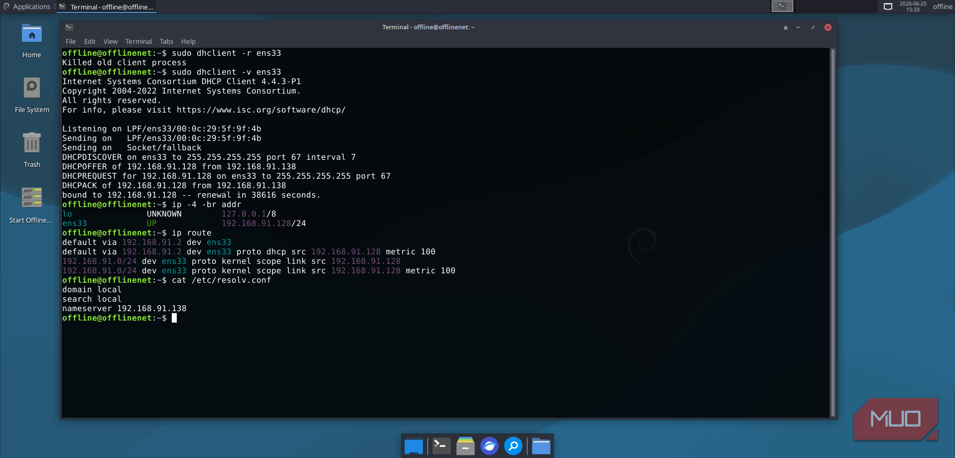Click the 'cat /etc/resolv.conf' command text
Image resolution: width=955 pixels, height=458 pixels.
pos(222,280)
